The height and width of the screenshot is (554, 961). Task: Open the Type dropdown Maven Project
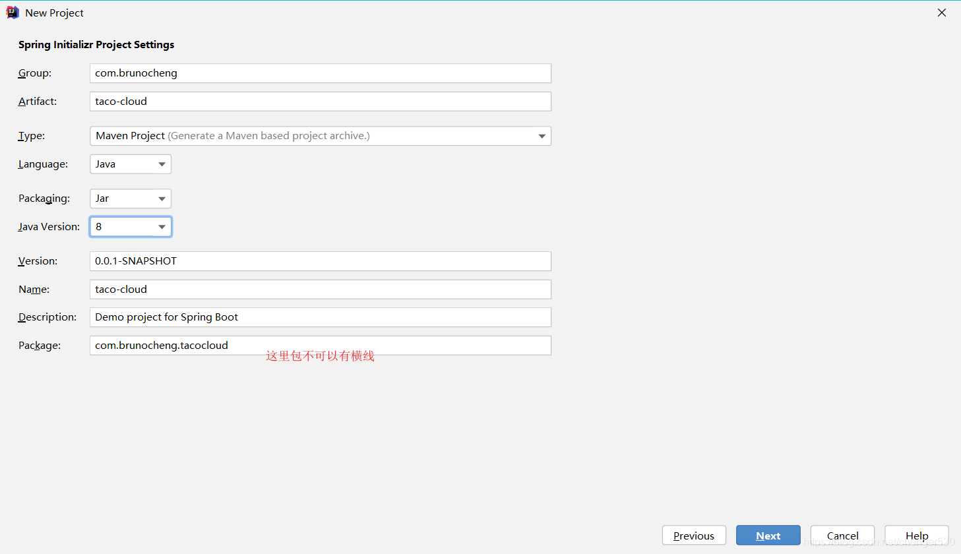(321, 136)
